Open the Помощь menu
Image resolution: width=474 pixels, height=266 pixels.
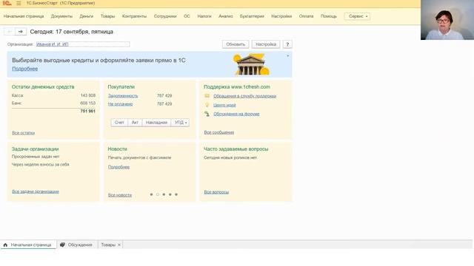click(x=329, y=16)
